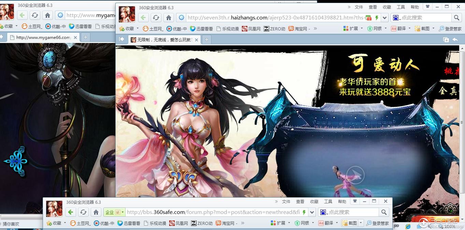Expand the address bar history dropdown in the haizhangs.com window
Viewport: 465px width, 230px height.
coord(385,18)
